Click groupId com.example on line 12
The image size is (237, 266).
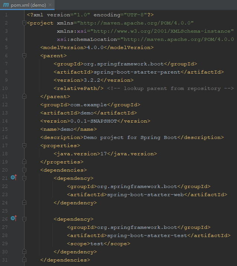[x=90, y=105]
